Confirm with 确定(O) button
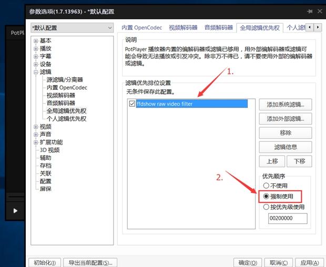 (248, 263)
